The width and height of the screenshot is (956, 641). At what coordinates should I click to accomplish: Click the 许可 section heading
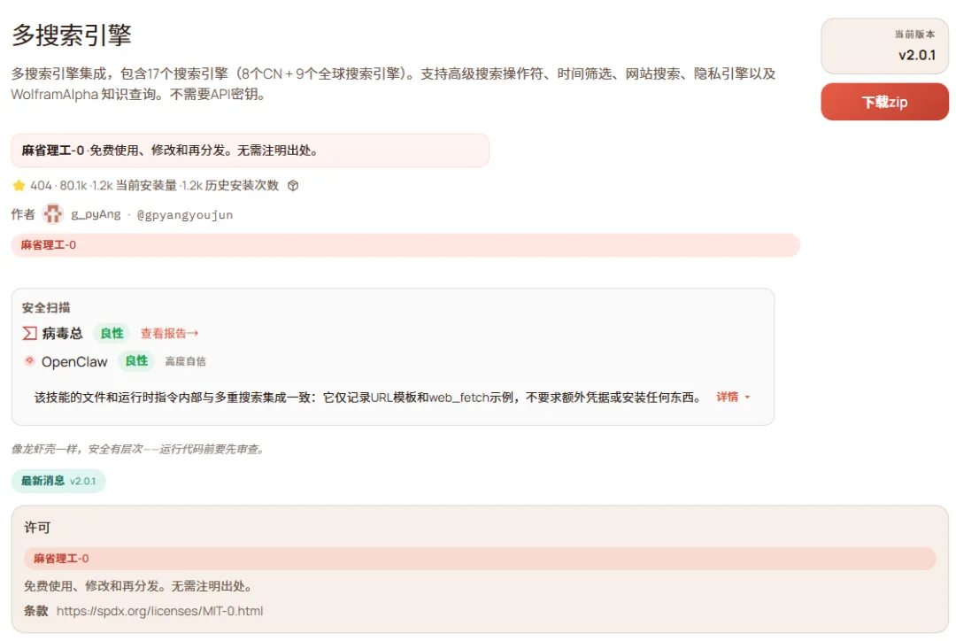pos(37,528)
